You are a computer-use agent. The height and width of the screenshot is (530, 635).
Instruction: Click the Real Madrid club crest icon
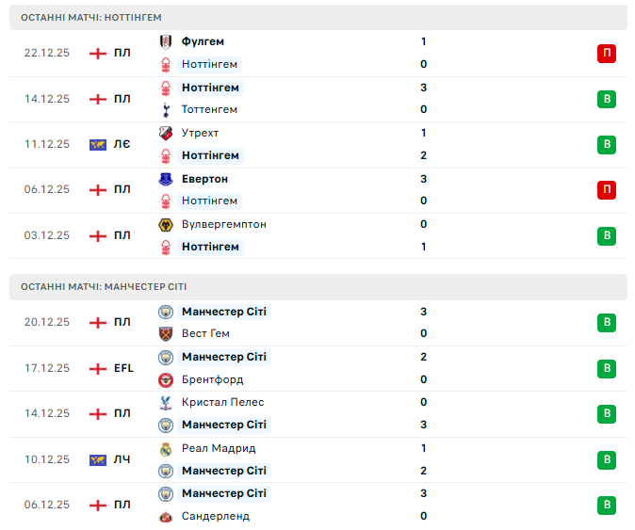point(167,448)
